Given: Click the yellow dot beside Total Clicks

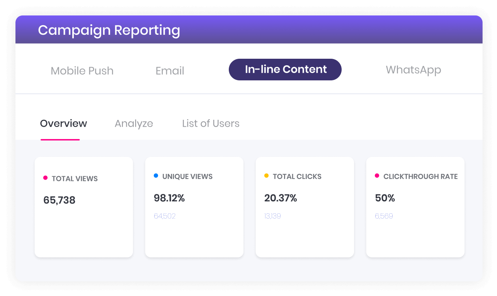Looking at the screenshot, I should [266, 175].
